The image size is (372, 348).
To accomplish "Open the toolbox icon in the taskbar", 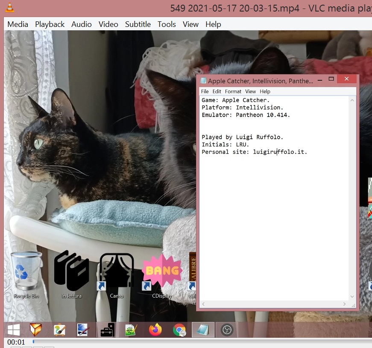I will click(x=107, y=330).
